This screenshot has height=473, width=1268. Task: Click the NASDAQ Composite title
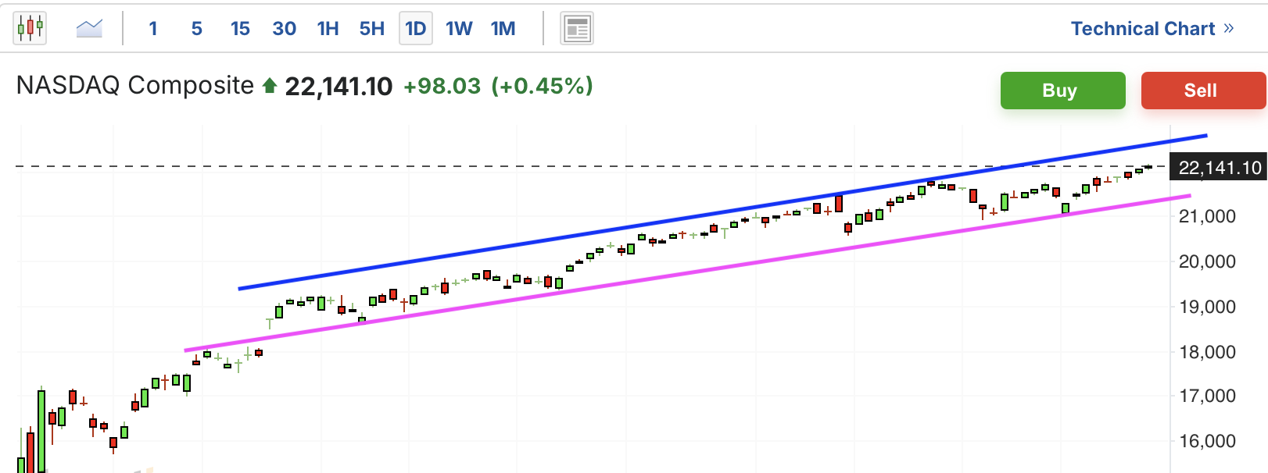pos(135,85)
